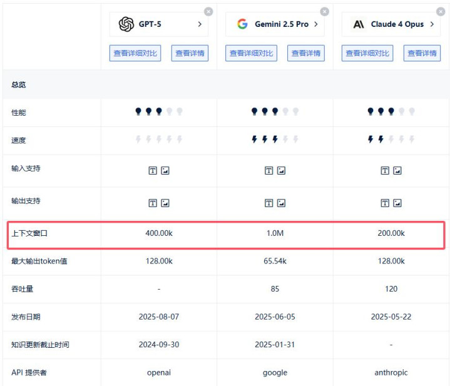Click Claude image input support icon
This screenshot has height=386, width=450.
pos(397,171)
